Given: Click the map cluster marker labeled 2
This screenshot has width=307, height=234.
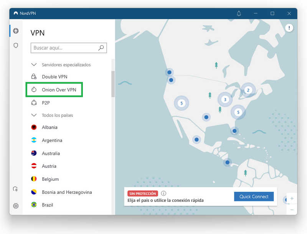Looking at the screenshot, I should (x=248, y=90).
